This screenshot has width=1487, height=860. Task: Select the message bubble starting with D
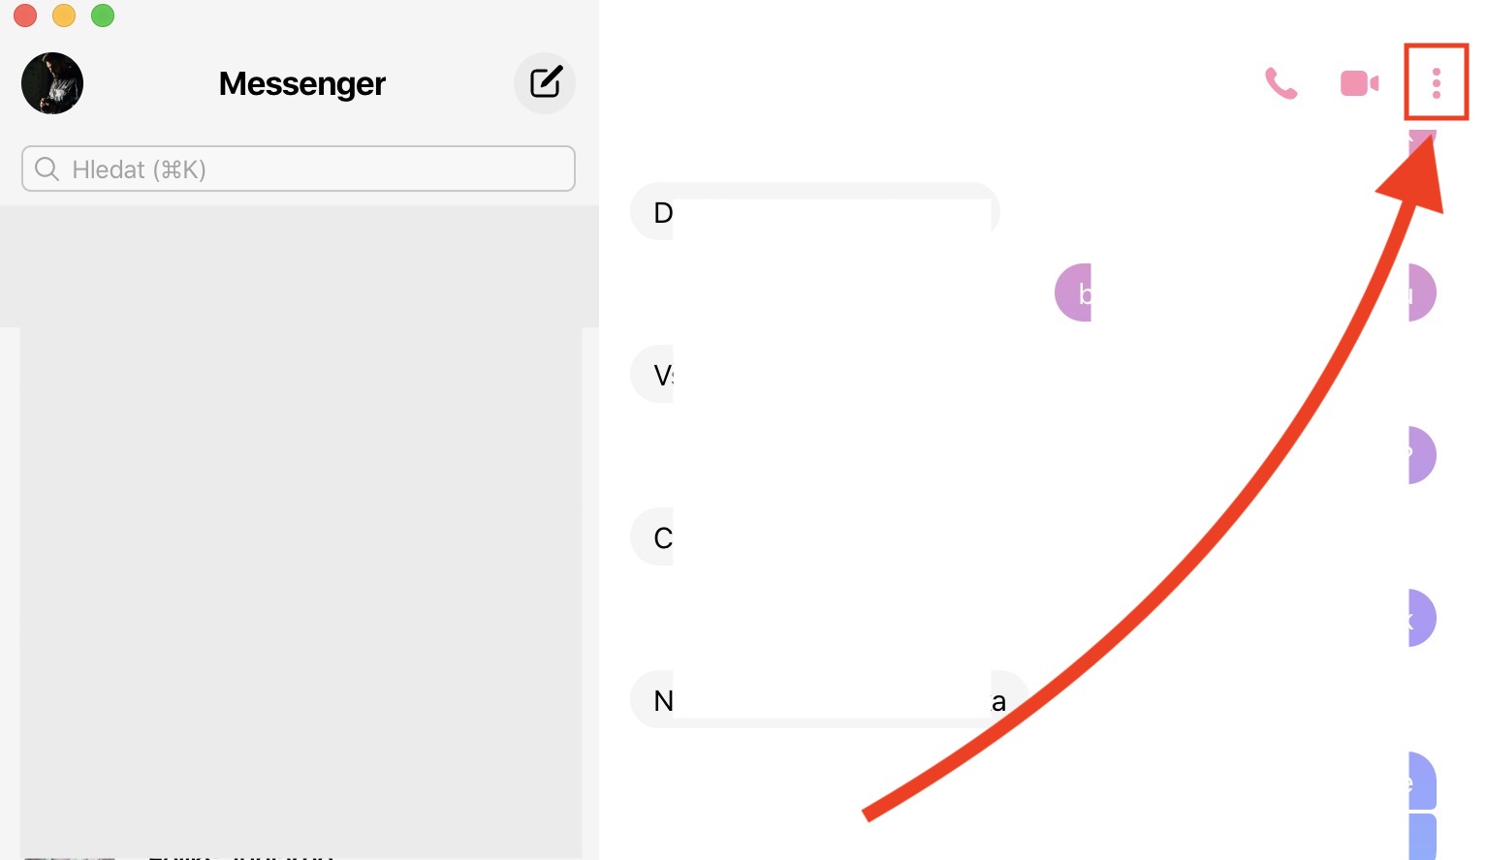pos(662,212)
